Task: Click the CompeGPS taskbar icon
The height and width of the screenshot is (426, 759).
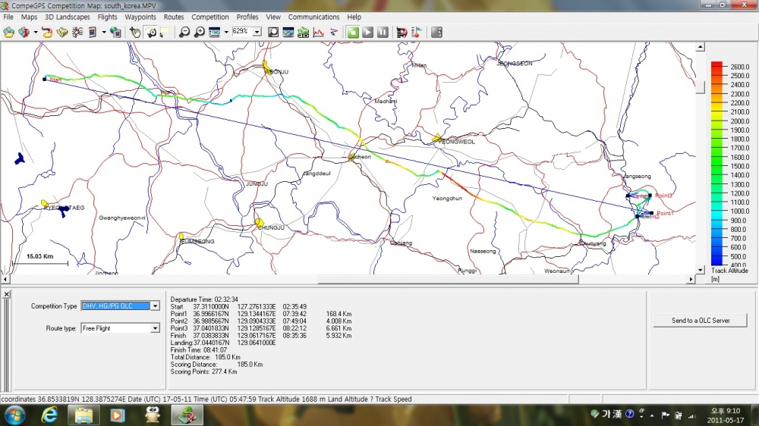Action: click(187, 415)
